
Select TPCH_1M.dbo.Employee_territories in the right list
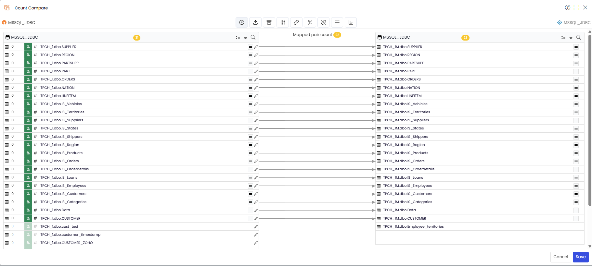click(413, 226)
